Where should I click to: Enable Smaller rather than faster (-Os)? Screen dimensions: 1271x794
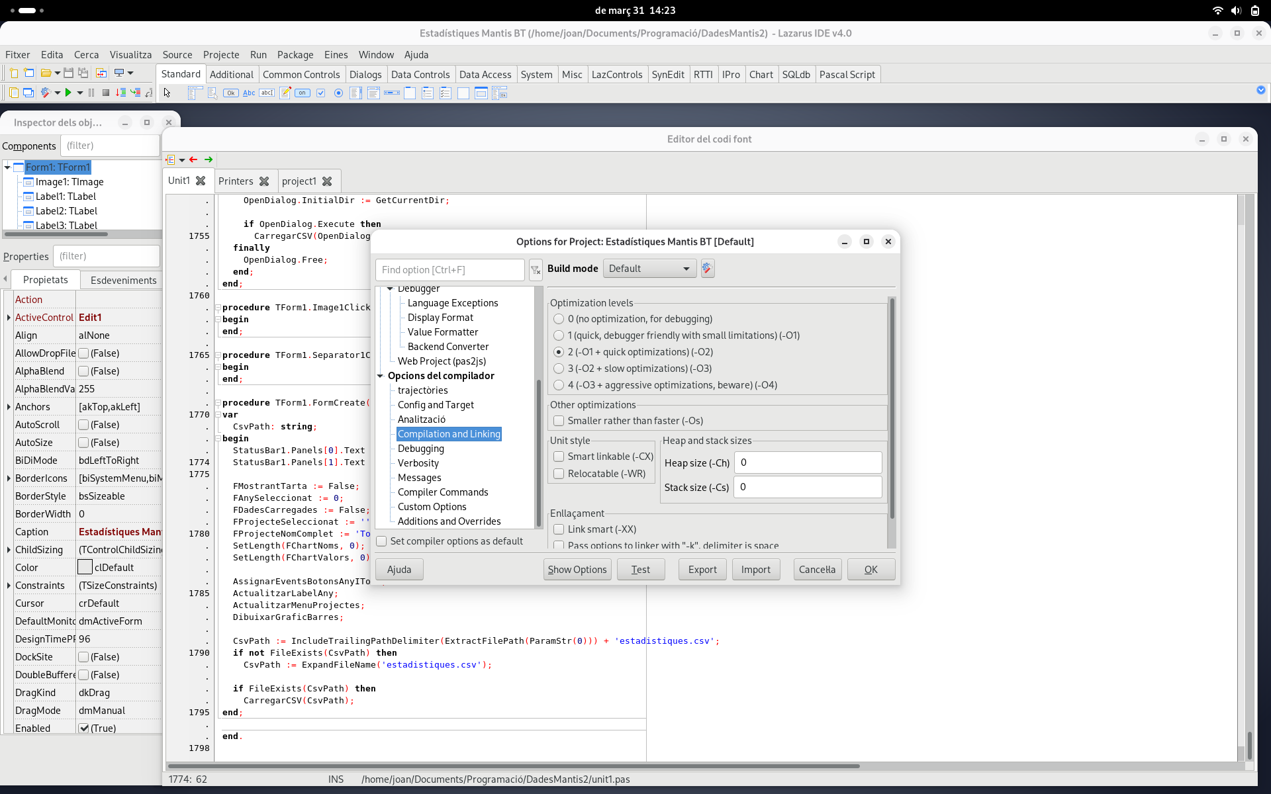coord(559,421)
